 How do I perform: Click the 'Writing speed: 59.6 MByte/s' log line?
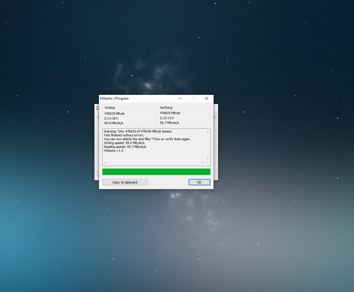(x=124, y=143)
